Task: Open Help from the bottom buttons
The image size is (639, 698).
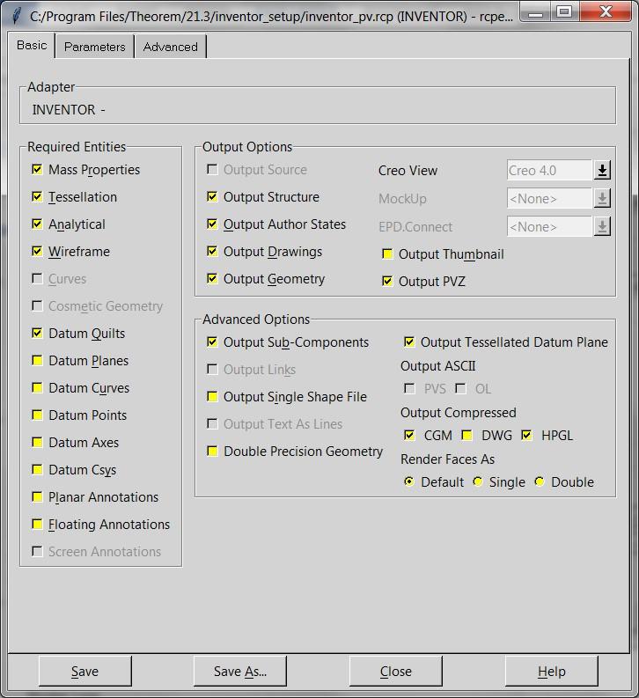Action: pyautogui.click(x=551, y=671)
